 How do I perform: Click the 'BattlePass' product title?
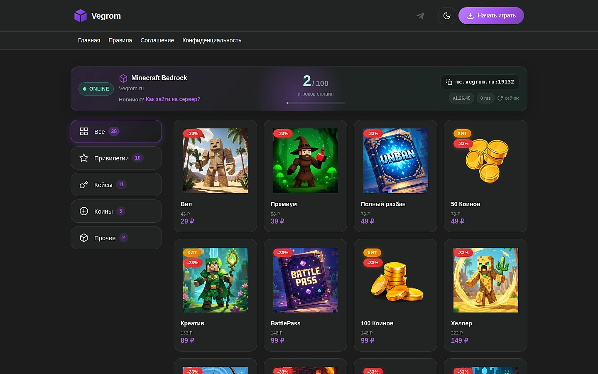tap(285, 323)
